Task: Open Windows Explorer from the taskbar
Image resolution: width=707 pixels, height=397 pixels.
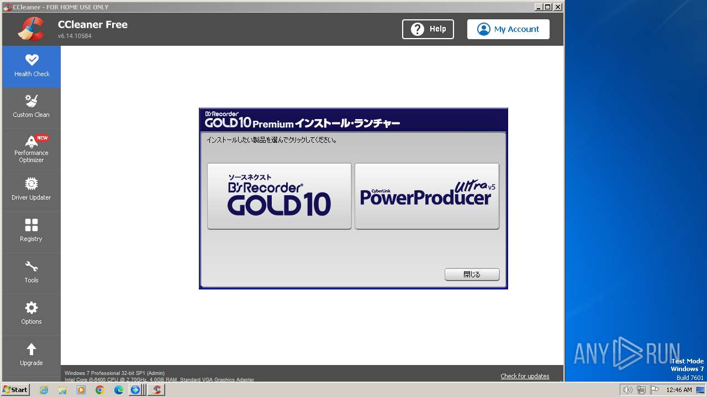Action: (x=62, y=390)
